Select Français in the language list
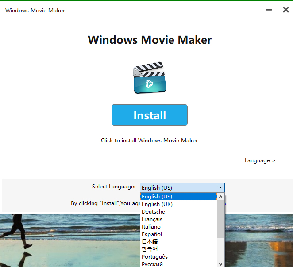 pyautogui.click(x=178, y=219)
